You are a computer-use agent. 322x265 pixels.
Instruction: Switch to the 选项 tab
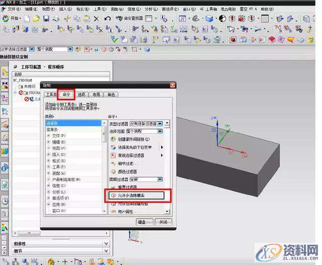[x=81, y=94]
